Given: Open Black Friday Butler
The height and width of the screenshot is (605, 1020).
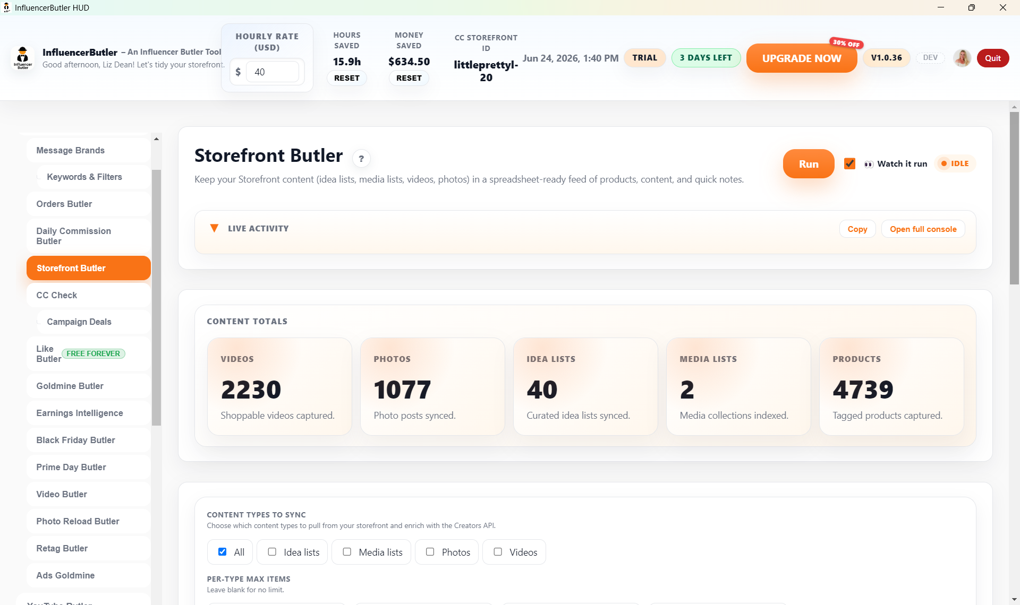Looking at the screenshot, I should tap(88, 440).
